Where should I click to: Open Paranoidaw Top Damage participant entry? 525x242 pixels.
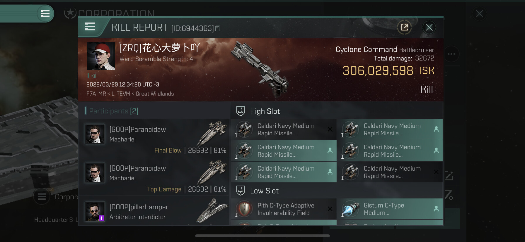tap(154, 177)
